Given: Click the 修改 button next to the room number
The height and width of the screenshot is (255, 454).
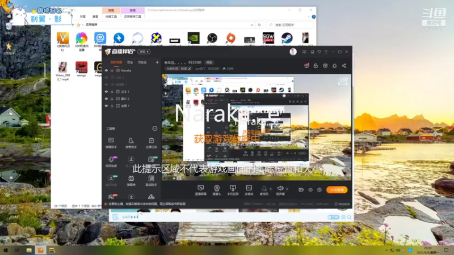Looking at the screenshot, I should click(209, 62).
